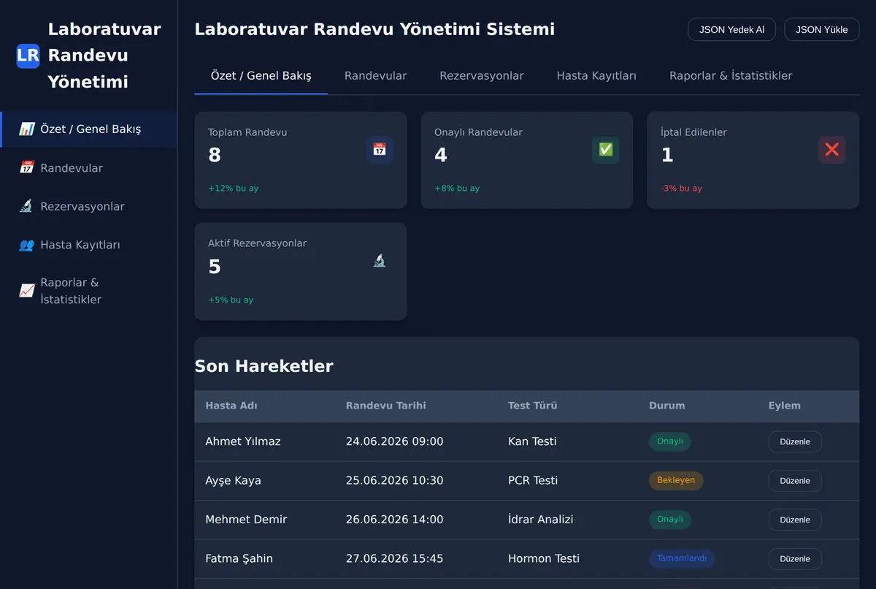Click the Onaylı badge for Mehmet Demir

click(x=669, y=520)
